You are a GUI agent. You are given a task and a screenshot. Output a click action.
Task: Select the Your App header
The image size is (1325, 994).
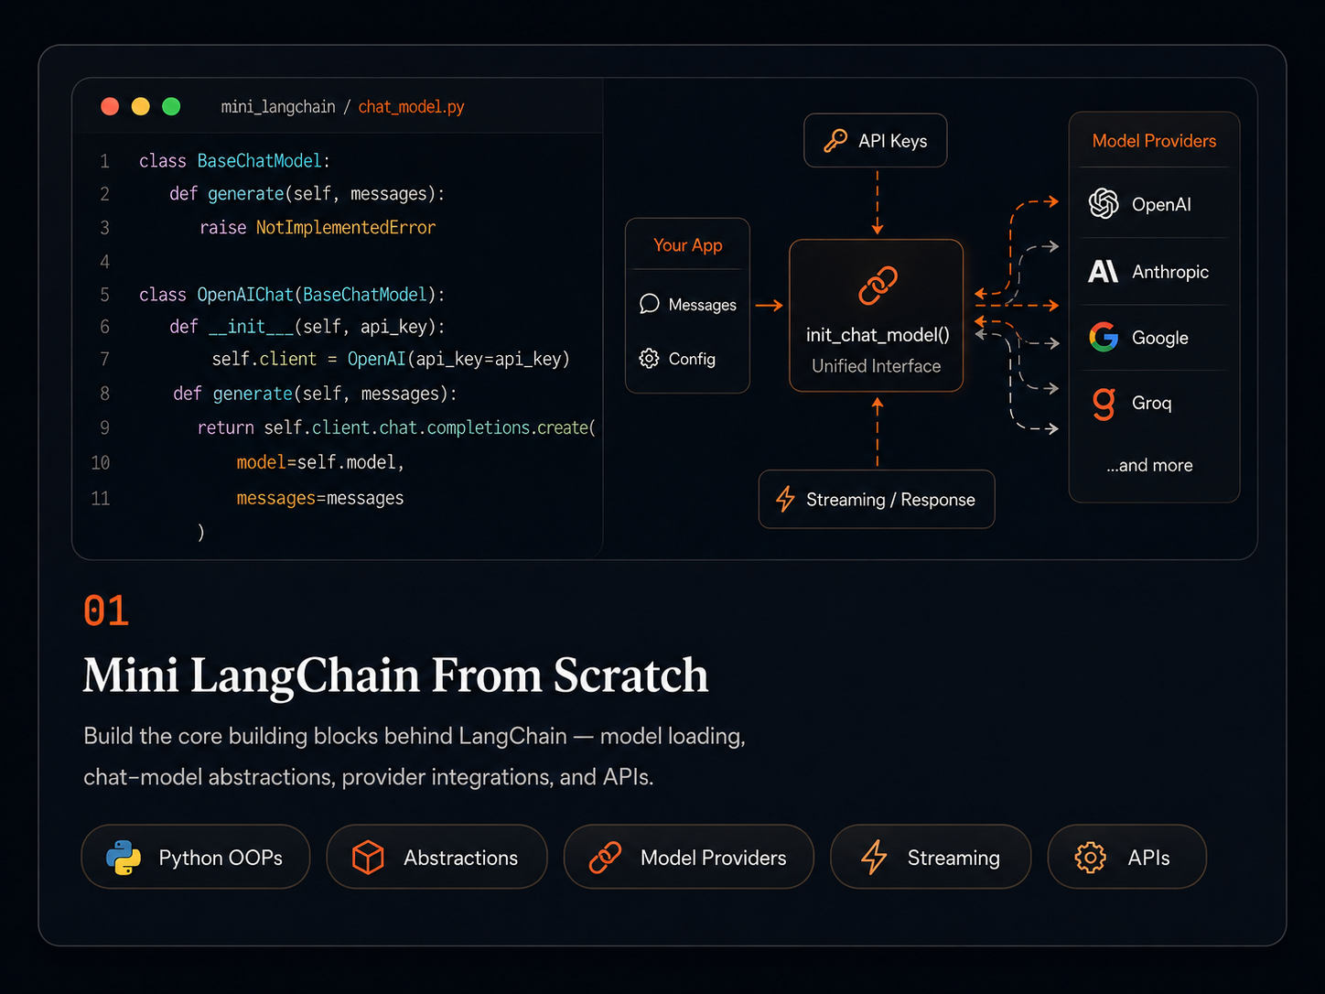687,245
